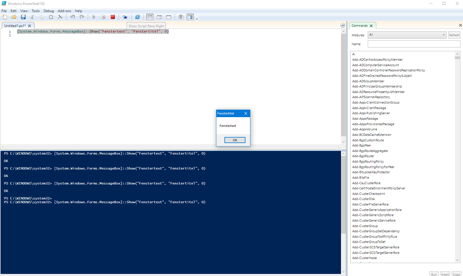Close the add-on tools pane
Viewport: 463px width, 276px height.
click(x=460, y=25)
